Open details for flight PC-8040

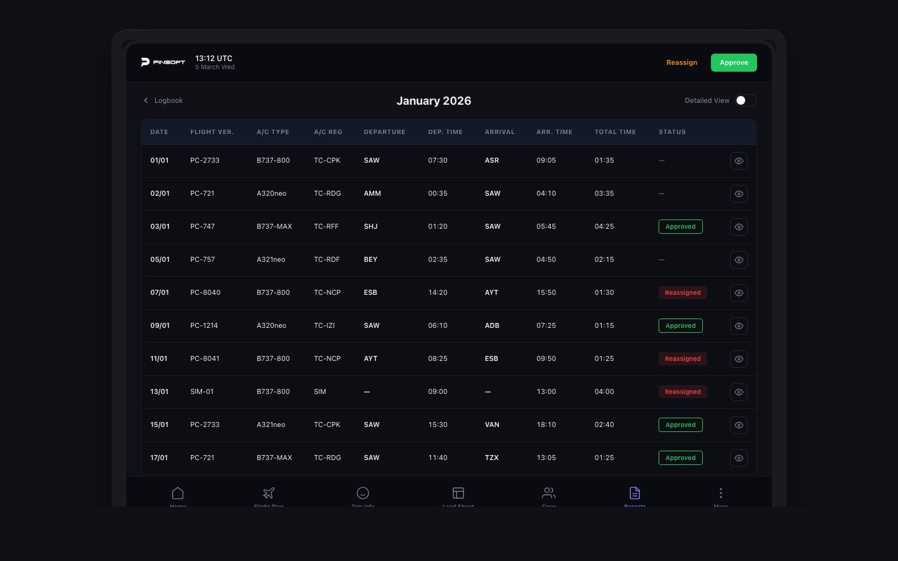(738, 293)
